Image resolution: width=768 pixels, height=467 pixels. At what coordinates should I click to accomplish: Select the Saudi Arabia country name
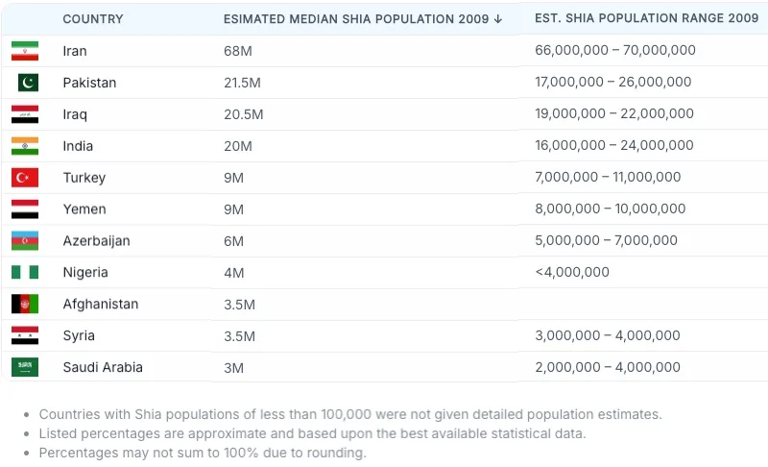103,367
